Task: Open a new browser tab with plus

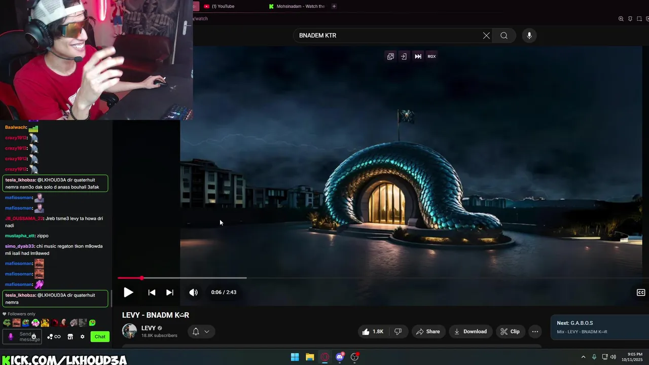Action: click(x=334, y=6)
